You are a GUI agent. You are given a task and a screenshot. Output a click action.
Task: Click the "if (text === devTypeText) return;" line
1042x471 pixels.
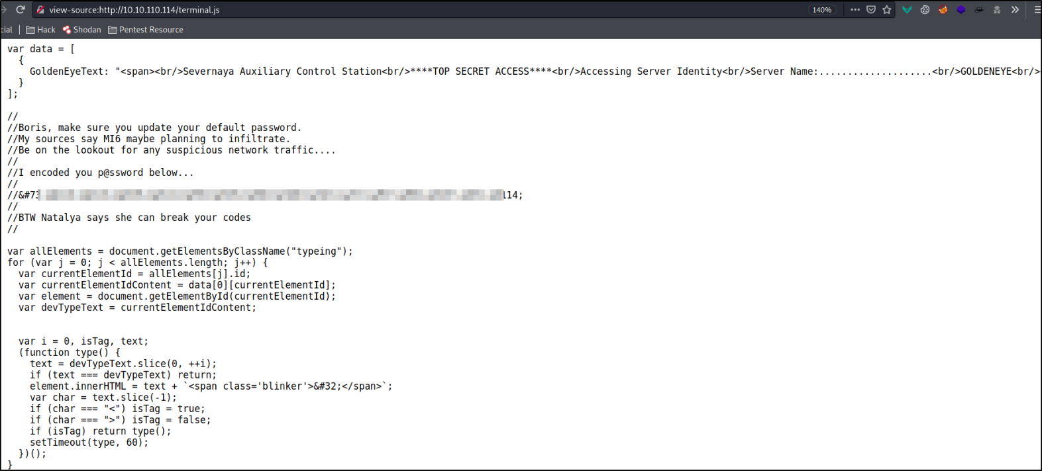[x=123, y=375]
